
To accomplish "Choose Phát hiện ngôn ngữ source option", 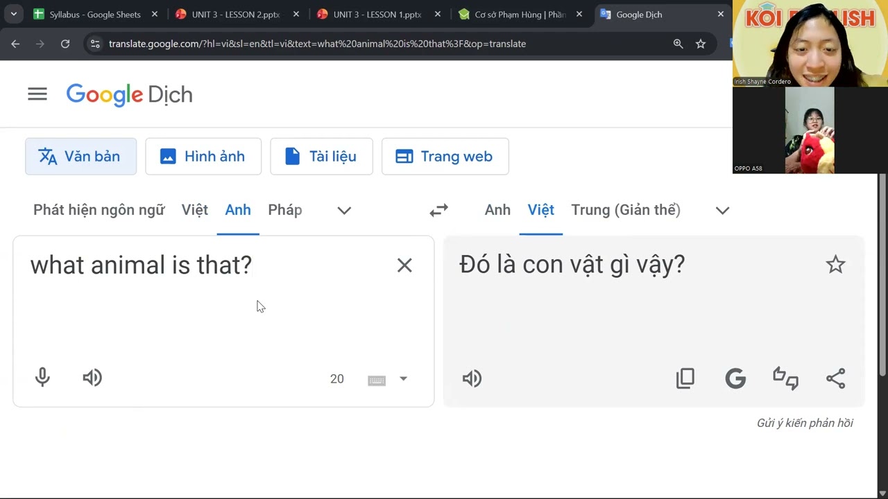I will (x=99, y=210).
